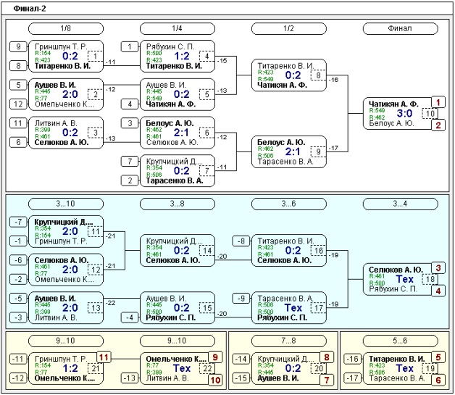Select first place badge 1
Screen dimensions: 455x395
click(x=438, y=102)
